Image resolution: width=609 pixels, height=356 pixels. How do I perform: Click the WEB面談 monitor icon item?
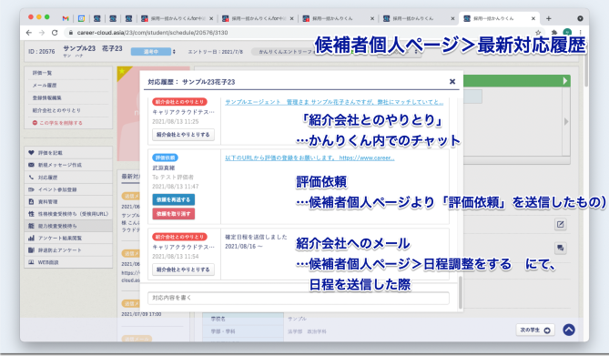point(68,262)
